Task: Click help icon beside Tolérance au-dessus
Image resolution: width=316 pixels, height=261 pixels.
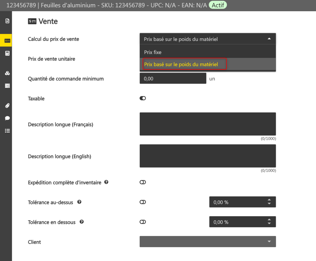Action: coord(79,202)
